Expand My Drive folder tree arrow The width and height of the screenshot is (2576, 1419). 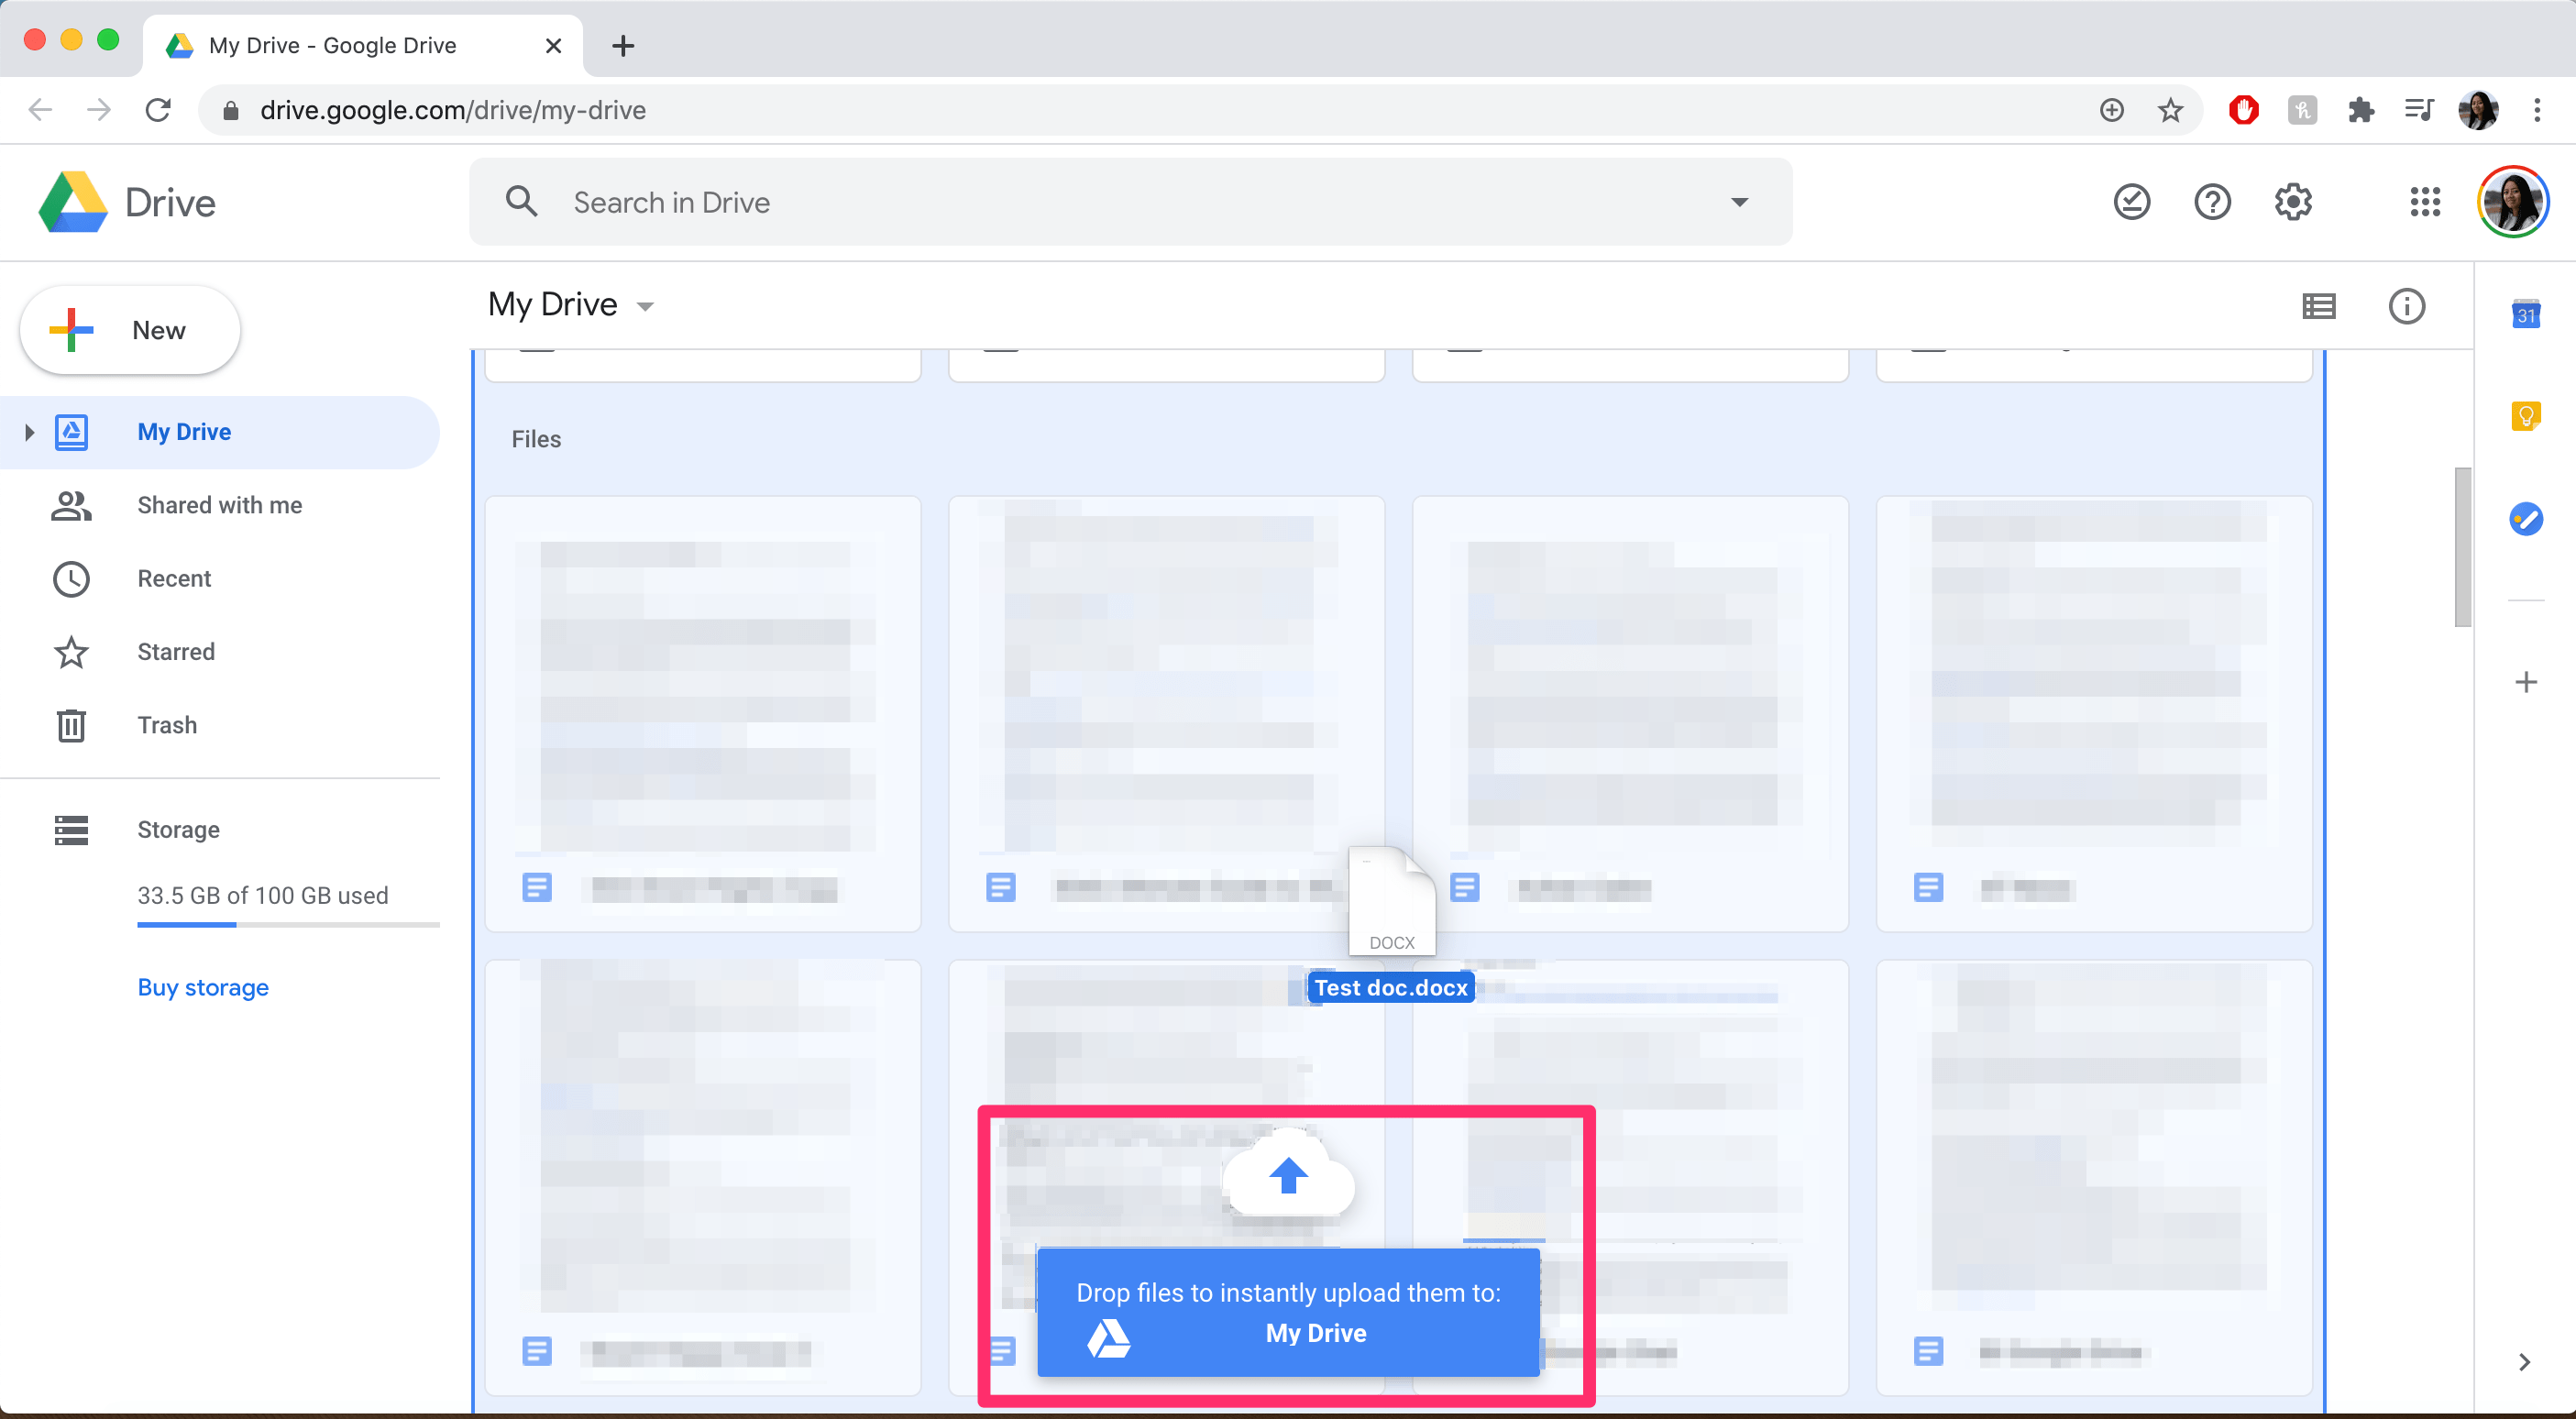[x=29, y=432]
